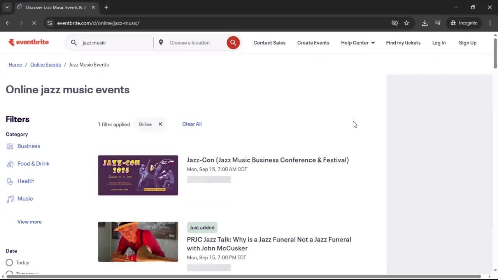Open the Jazz-Con event title
Image resolution: width=498 pixels, height=280 pixels.
(268, 160)
